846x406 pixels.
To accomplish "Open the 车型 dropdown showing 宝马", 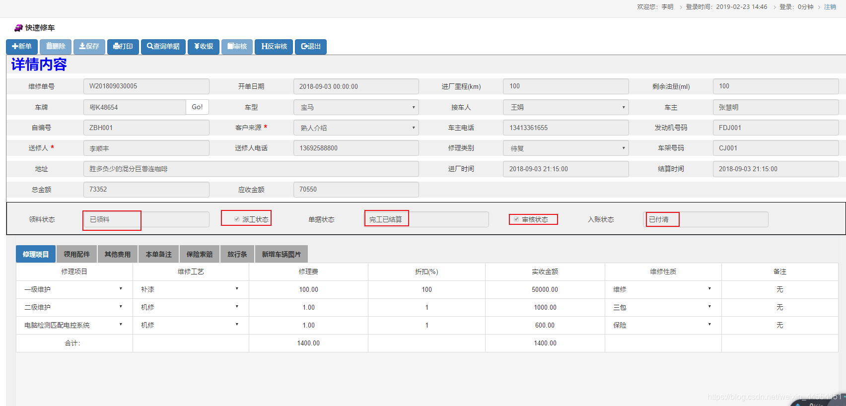I will pos(356,107).
